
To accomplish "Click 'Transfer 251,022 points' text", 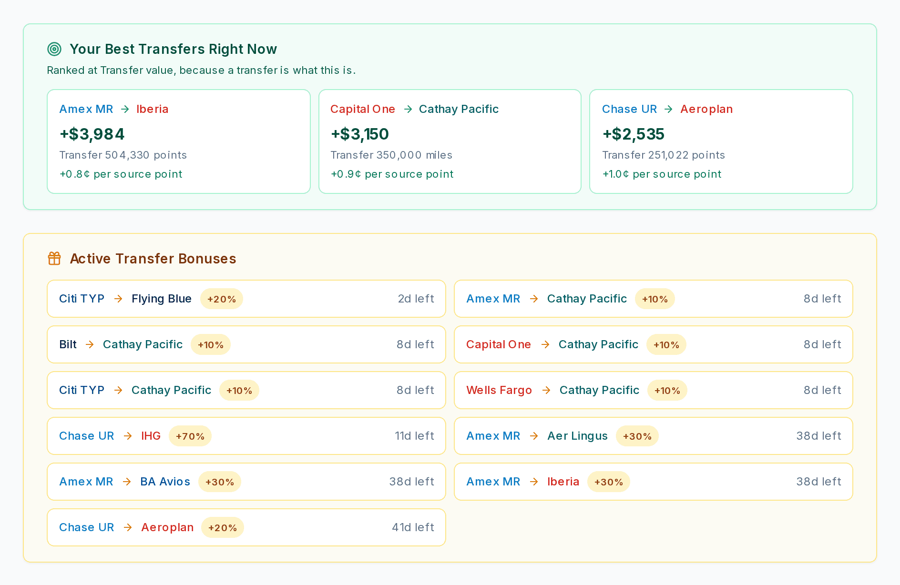I will tap(664, 155).
